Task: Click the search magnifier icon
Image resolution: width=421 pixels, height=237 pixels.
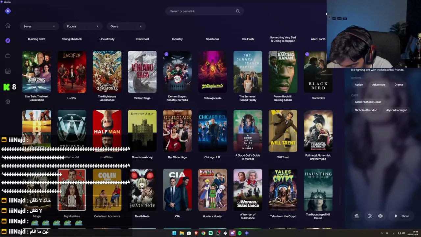Action: (x=238, y=11)
